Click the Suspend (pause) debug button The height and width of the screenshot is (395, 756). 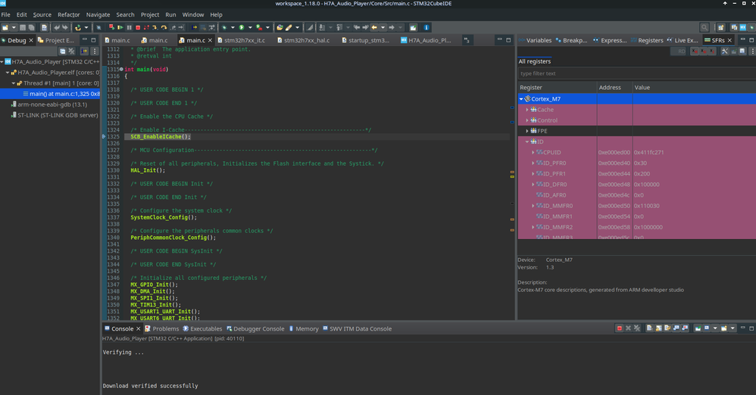(130, 27)
